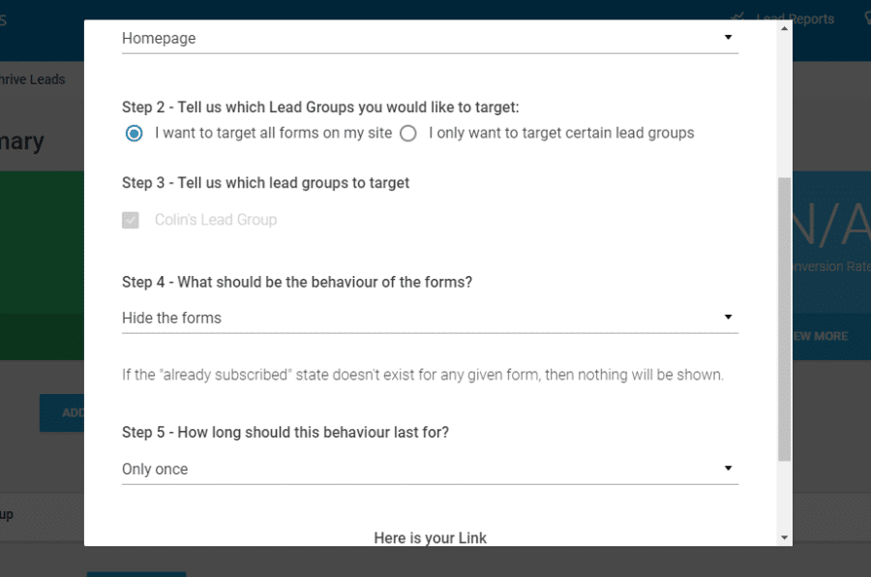Click the 'I only want to target certain lead groups' label
This screenshot has width=871, height=577.
pyautogui.click(x=561, y=133)
